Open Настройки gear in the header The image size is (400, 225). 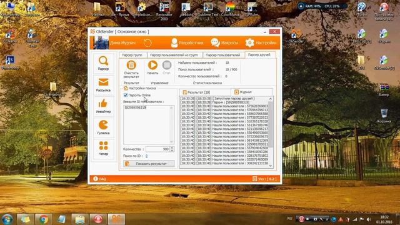point(261,43)
